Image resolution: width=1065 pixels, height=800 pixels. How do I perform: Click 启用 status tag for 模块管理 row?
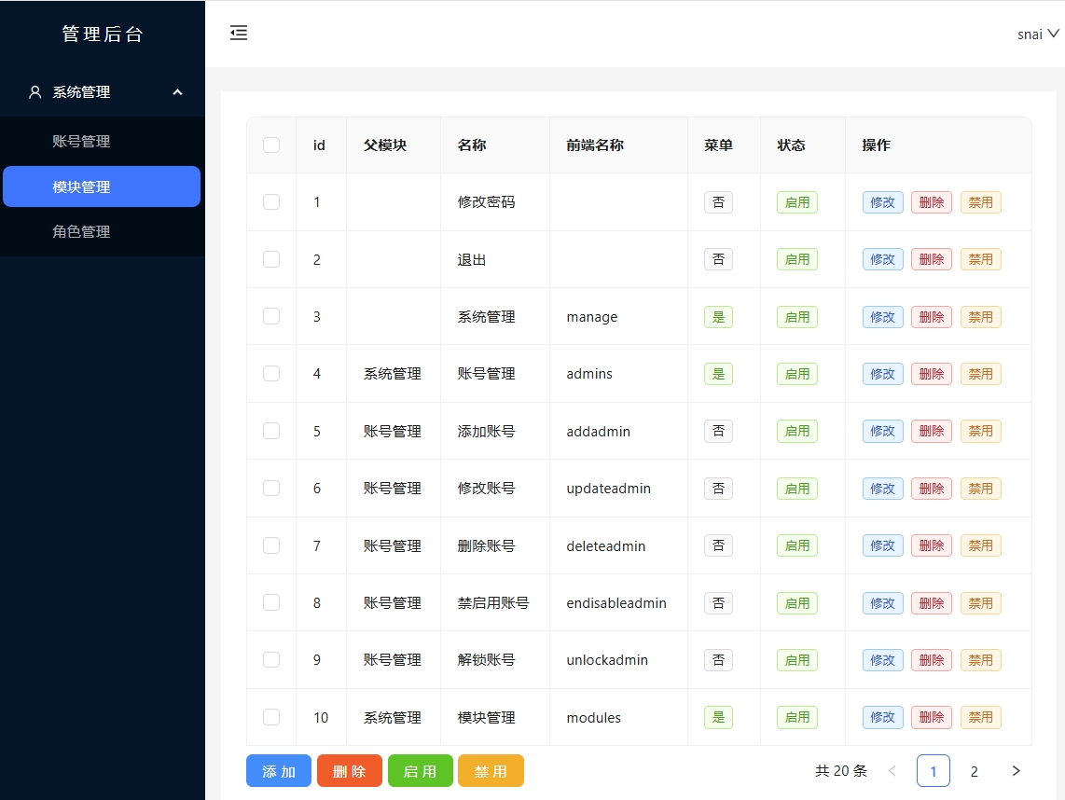(x=796, y=717)
